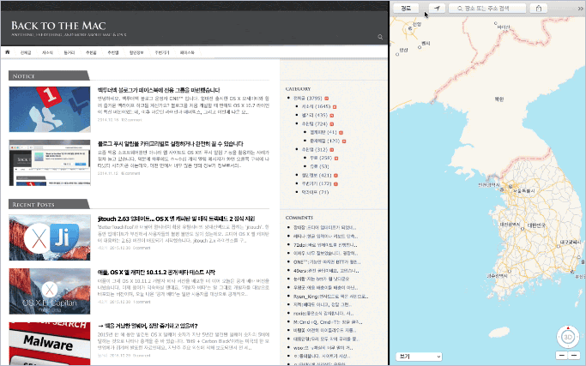Screen dimensions: 586x366
Task: Open the 보기 view dropdown in Maps
Action: click(x=419, y=357)
